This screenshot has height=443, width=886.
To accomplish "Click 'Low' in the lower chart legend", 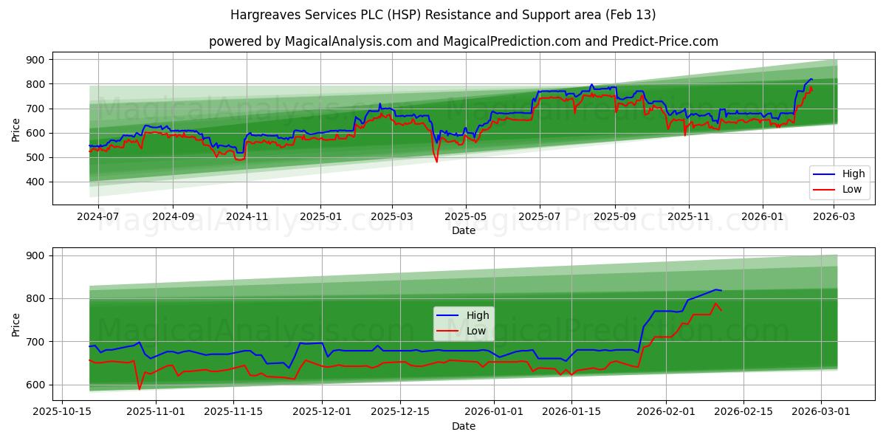I will tap(477, 331).
